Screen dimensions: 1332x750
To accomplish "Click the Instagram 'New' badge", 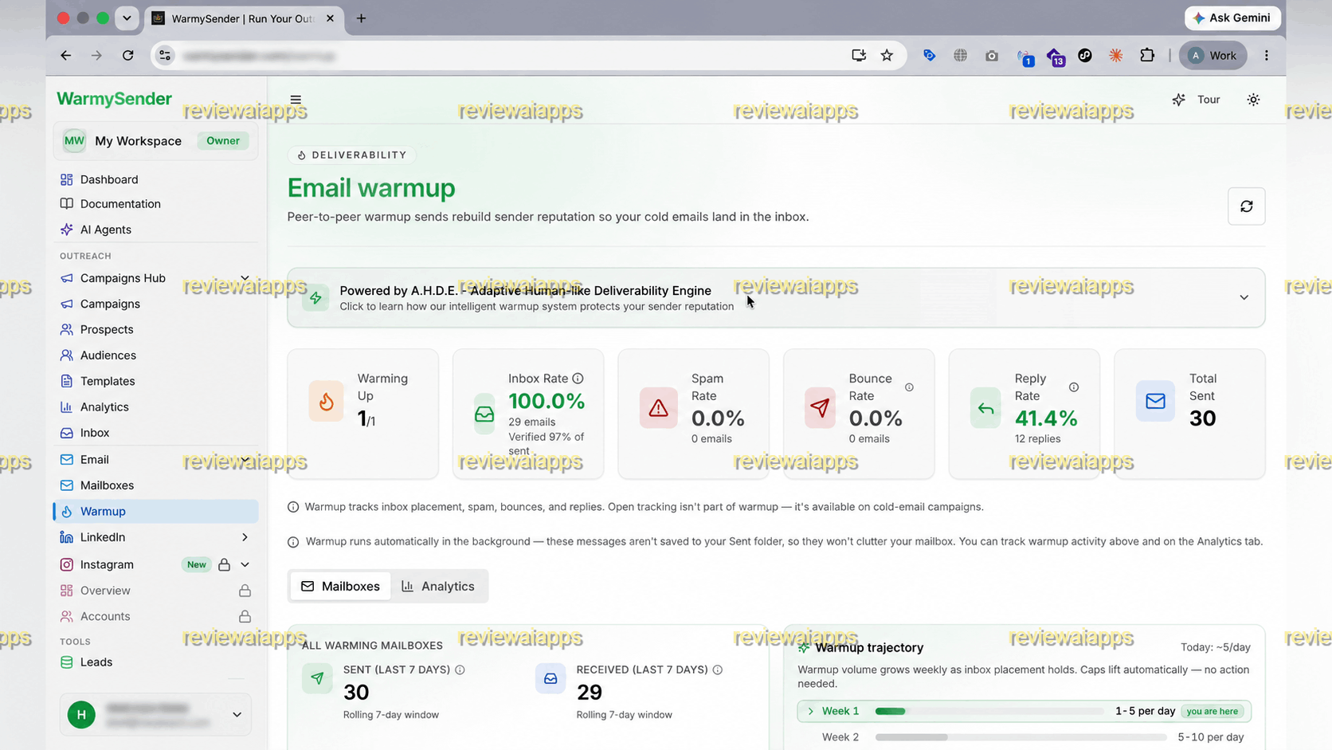I will point(197,565).
